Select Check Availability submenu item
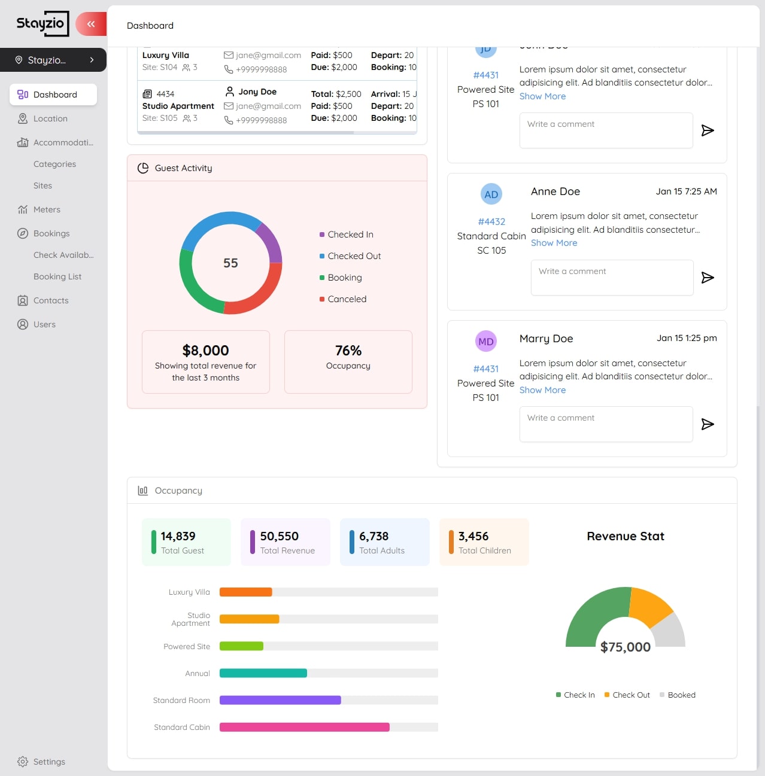This screenshot has height=776, width=765. 63,255
